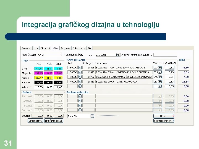This screenshot has height=149, width=199.
Task: Open lookup button in Pantone4 sastavnica row
Action: [80, 110]
